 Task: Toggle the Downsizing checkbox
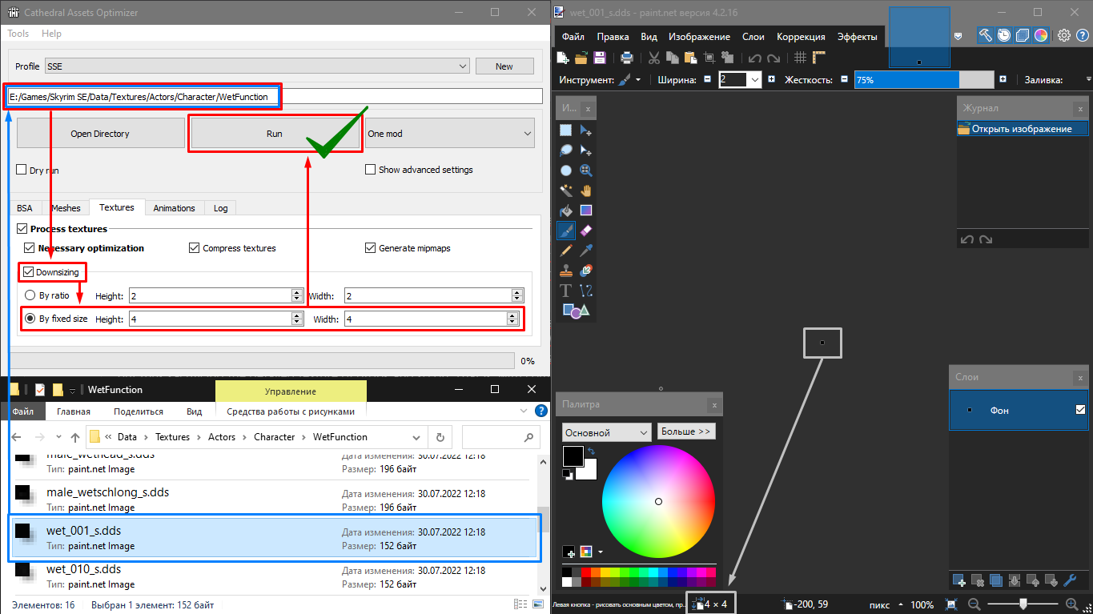pos(30,272)
